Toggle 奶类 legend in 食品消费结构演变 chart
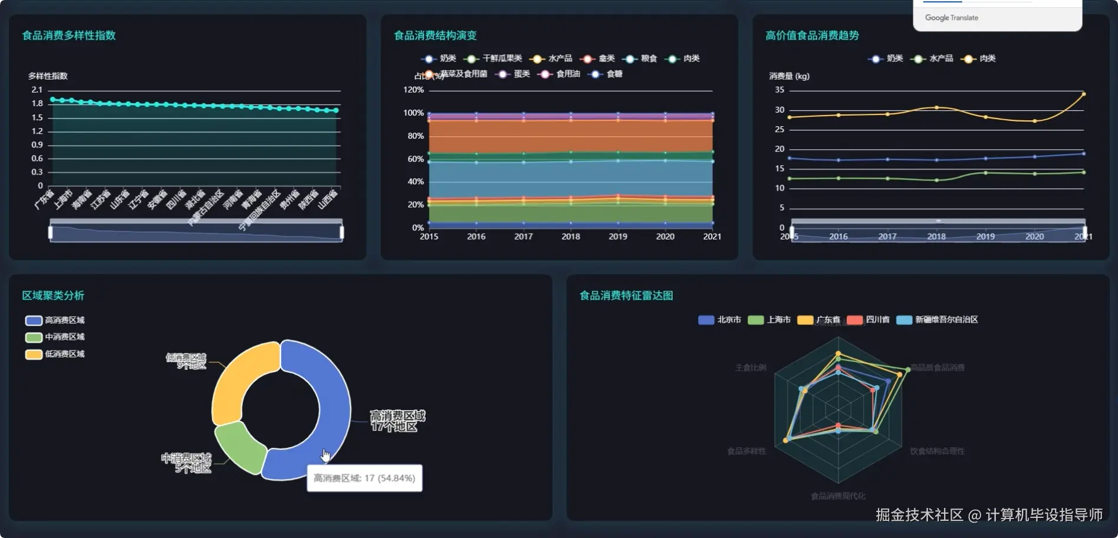1118x538 pixels. point(439,58)
